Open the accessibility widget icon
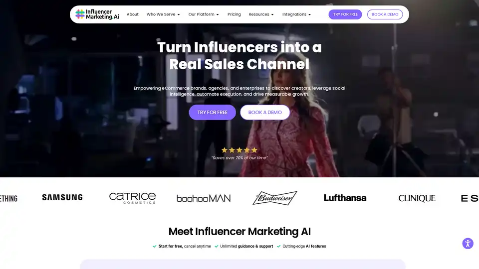The height and width of the screenshot is (269, 479). (468, 244)
